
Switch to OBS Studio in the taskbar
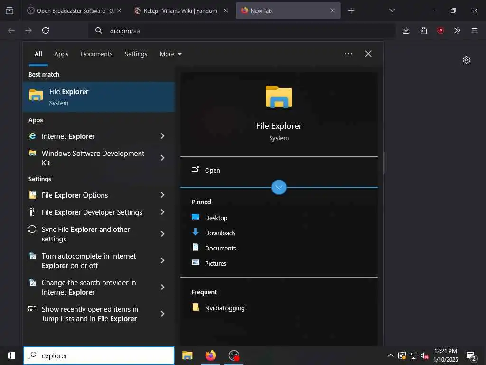click(x=234, y=355)
